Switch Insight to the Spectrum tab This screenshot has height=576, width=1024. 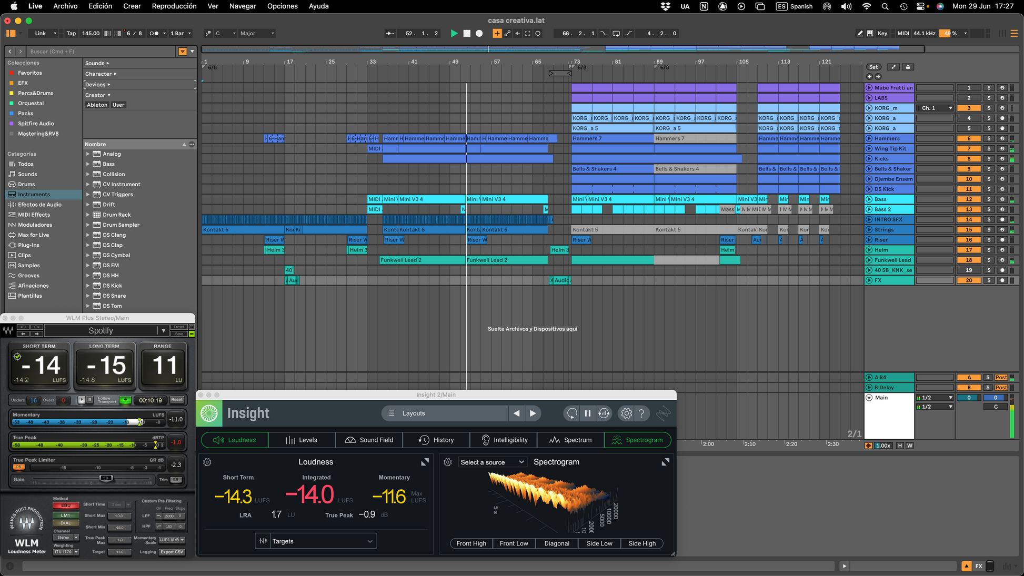(570, 440)
